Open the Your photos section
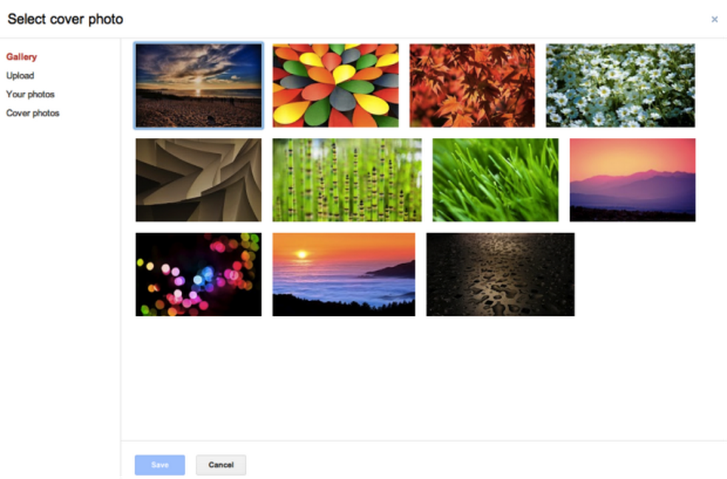The width and height of the screenshot is (727, 479). [x=30, y=94]
